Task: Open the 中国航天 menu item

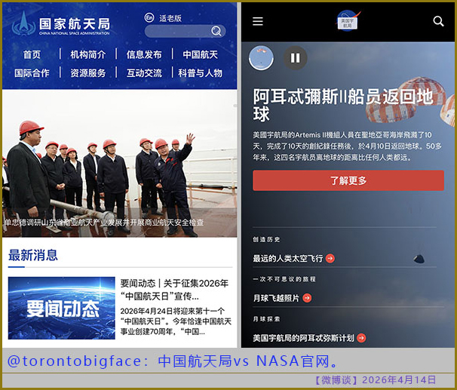Action: [201, 54]
